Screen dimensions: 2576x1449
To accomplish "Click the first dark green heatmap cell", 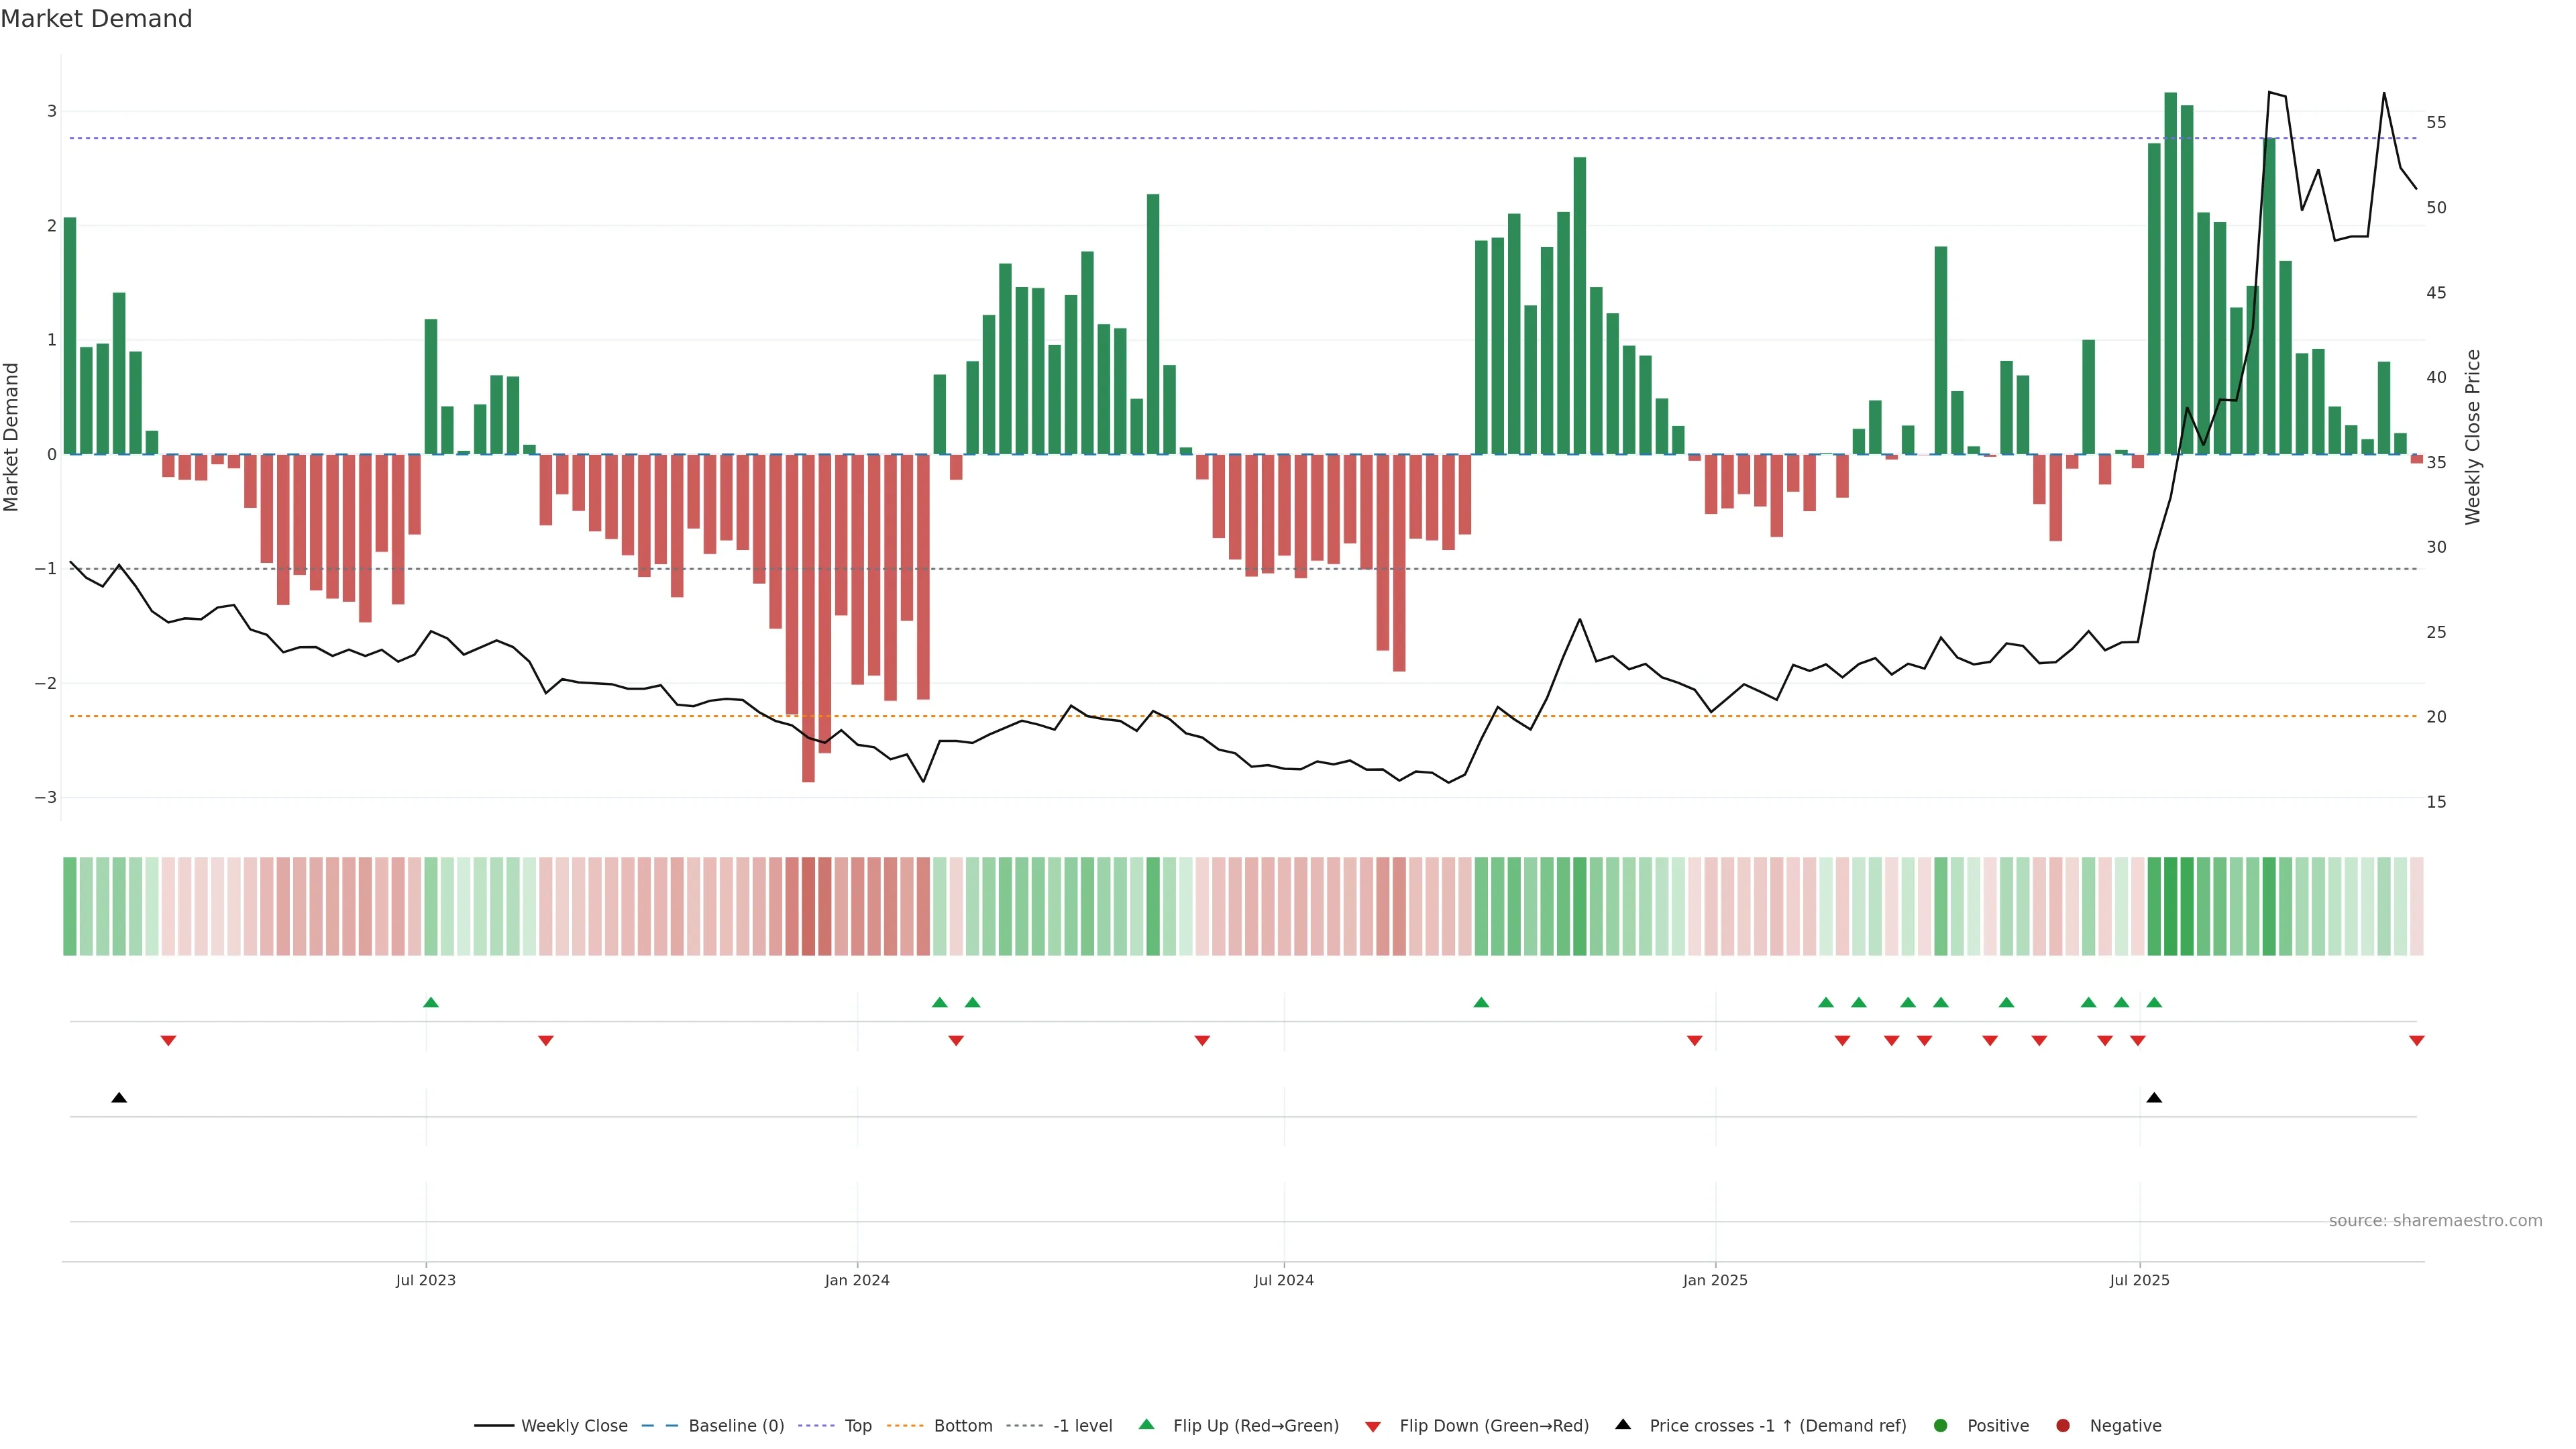I will [70, 906].
